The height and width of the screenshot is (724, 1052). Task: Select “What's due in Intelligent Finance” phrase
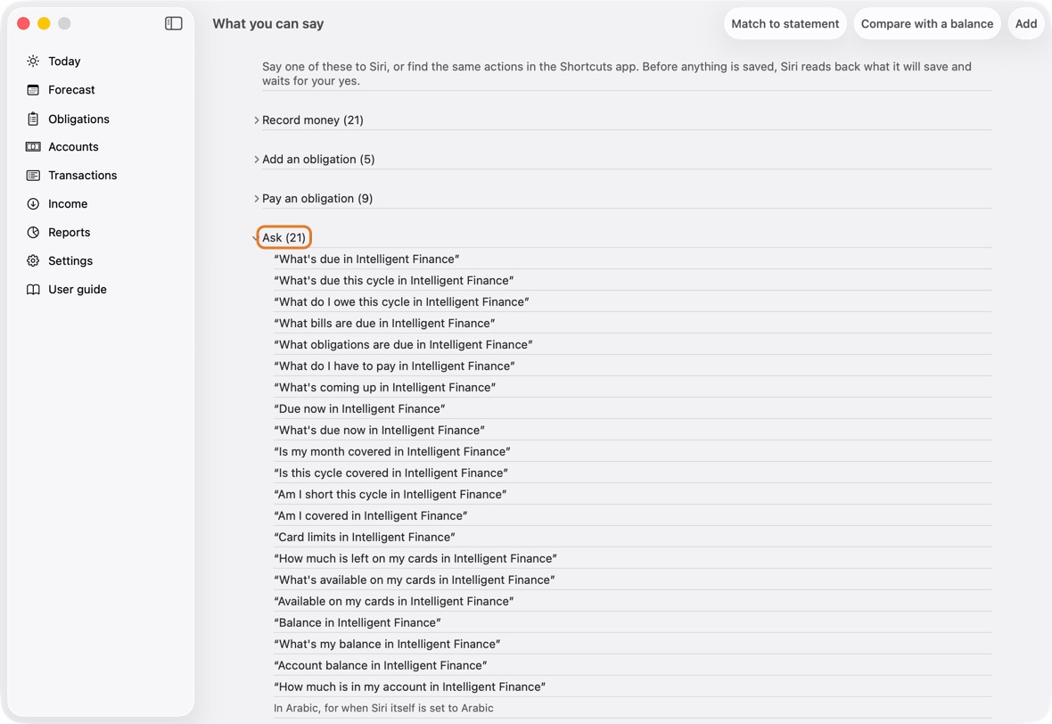(366, 259)
